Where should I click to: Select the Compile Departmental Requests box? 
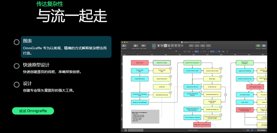(x=192, y=94)
